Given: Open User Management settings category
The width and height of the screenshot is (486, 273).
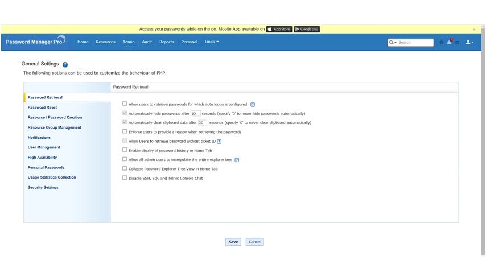Looking at the screenshot, I should (44, 147).
